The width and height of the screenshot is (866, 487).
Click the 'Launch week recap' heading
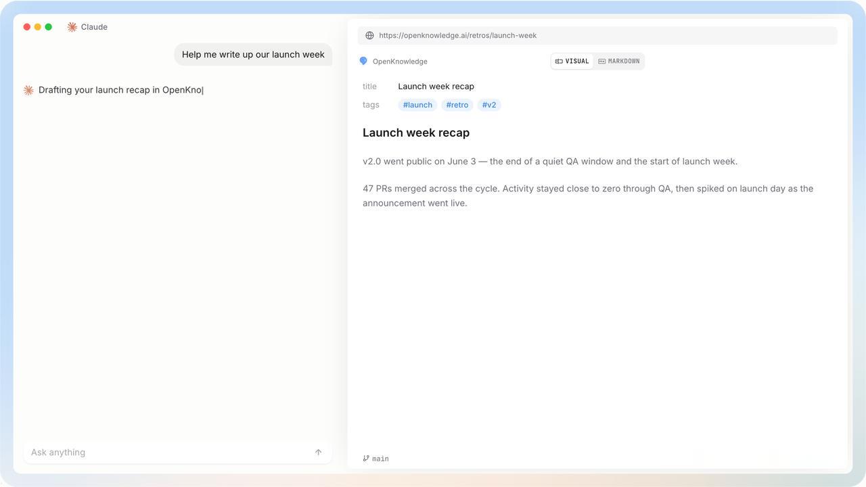[416, 133]
